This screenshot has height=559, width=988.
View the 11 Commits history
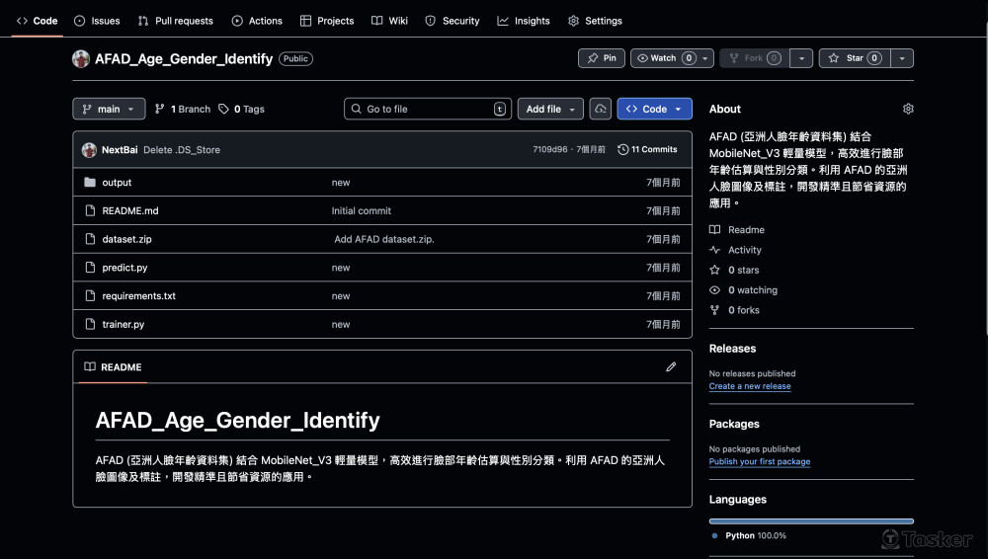point(647,149)
